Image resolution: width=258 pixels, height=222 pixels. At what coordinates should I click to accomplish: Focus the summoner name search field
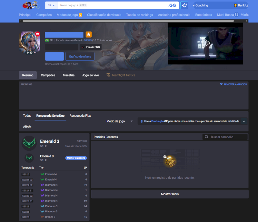tap(112, 5)
